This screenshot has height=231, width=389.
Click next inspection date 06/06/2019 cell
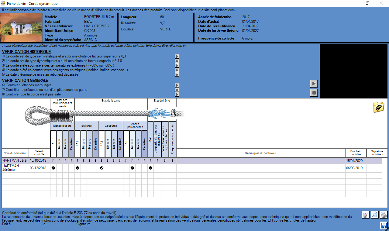point(354,168)
